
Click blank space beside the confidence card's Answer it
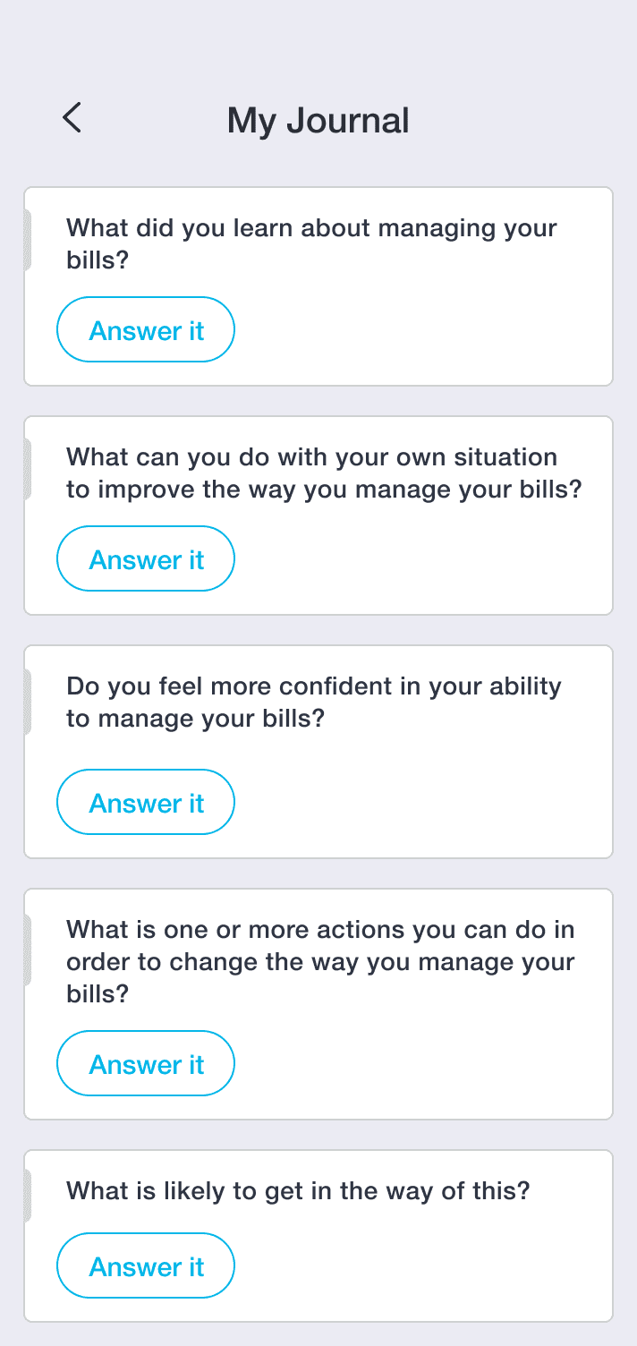[x=420, y=803]
